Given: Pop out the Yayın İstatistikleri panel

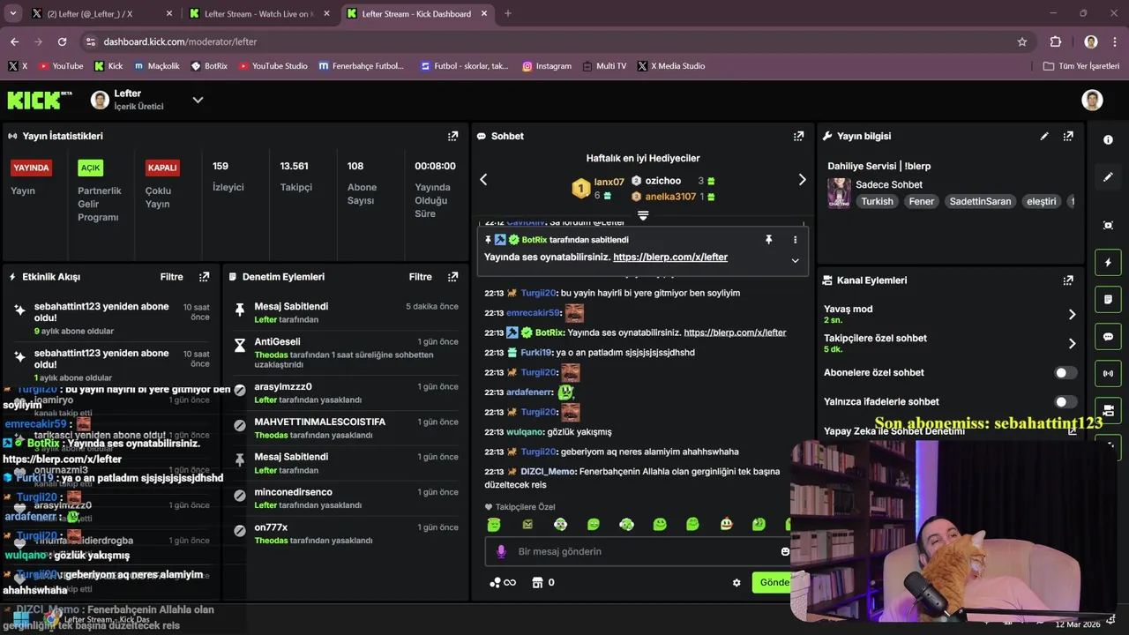Looking at the screenshot, I should (x=452, y=136).
